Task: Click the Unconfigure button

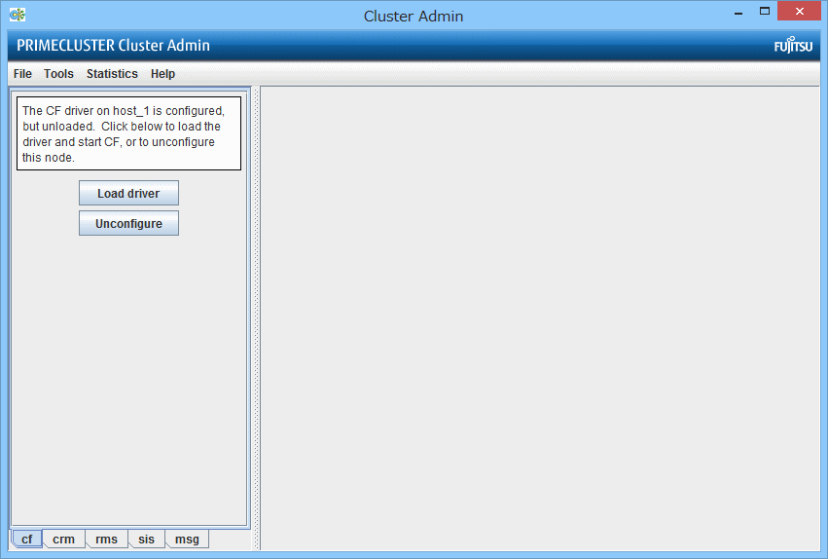Action: pyautogui.click(x=128, y=223)
